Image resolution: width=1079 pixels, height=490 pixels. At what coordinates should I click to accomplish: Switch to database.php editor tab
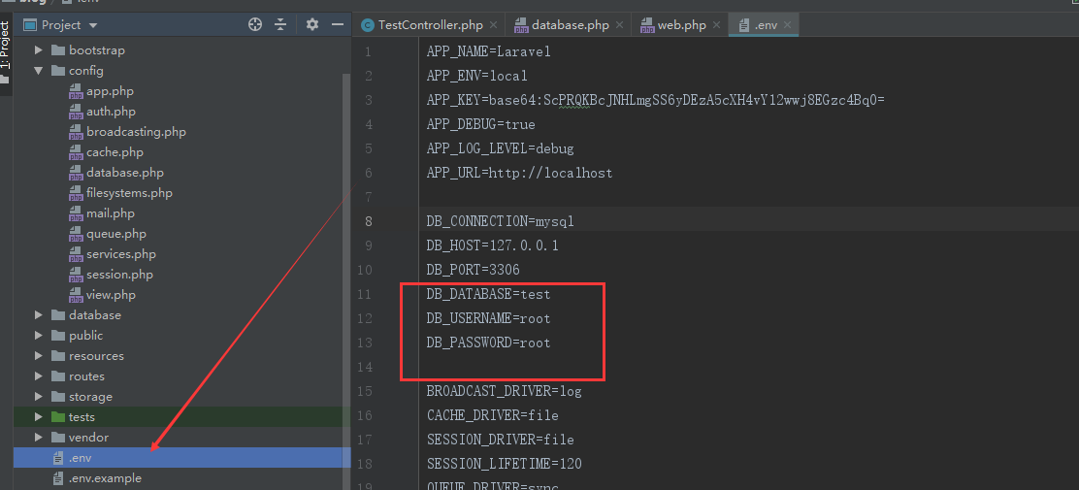tap(570, 25)
